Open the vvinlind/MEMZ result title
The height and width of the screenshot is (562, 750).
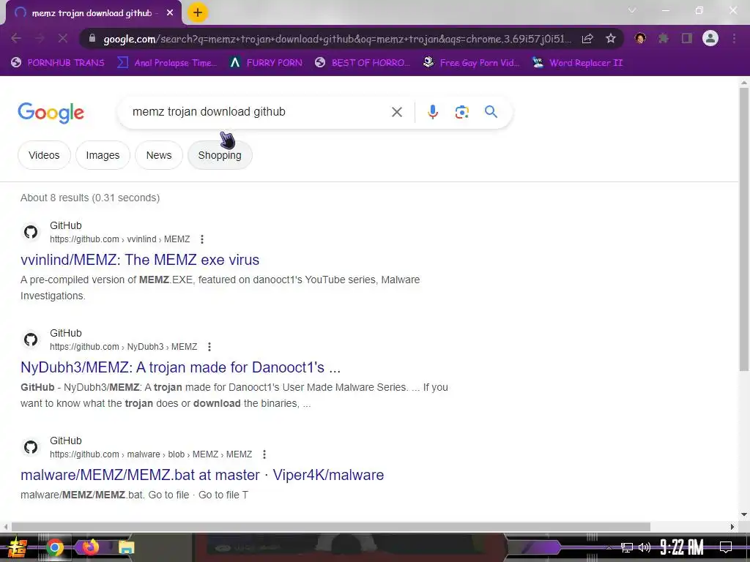click(x=140, y=260)
